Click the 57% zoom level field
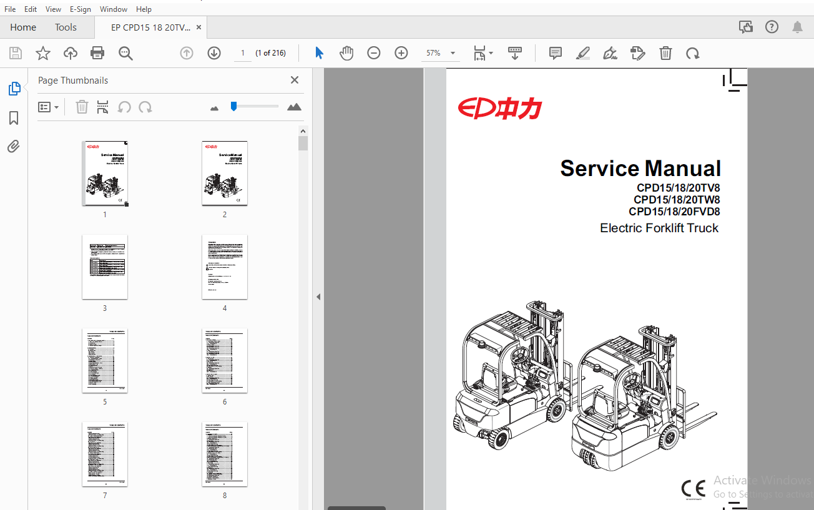This screenshot has height=510, width=814. pos(433,54)
